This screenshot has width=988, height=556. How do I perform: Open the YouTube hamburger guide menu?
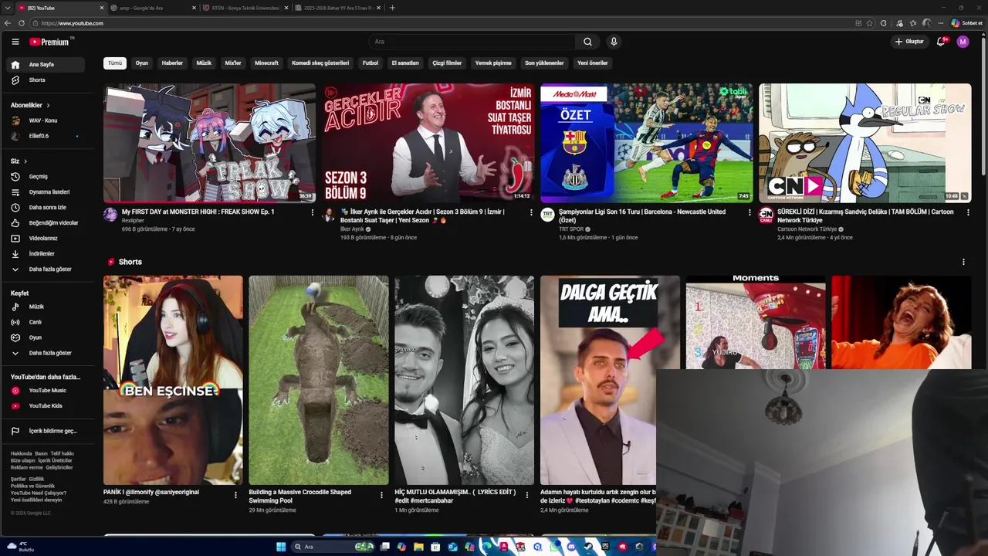15,42
